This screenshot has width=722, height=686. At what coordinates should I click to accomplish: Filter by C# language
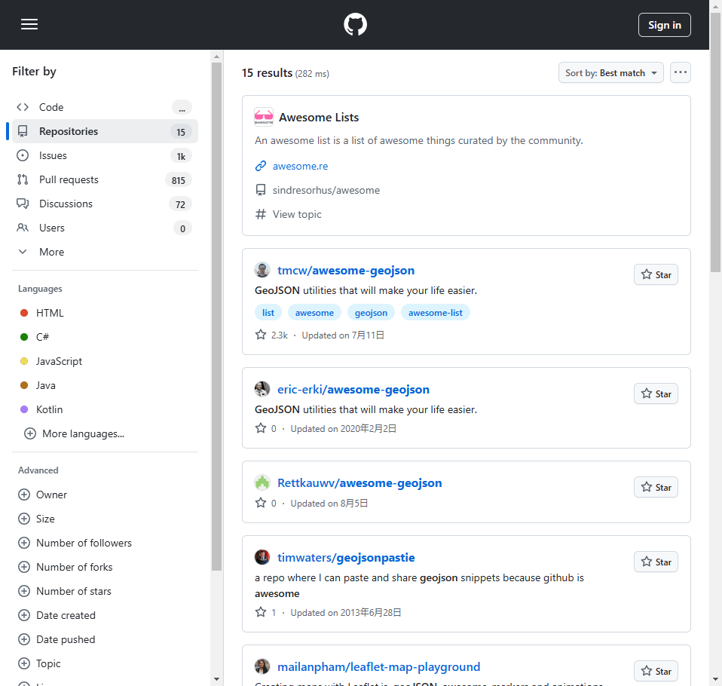42,337
